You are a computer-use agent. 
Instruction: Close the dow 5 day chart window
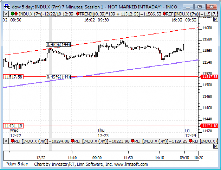211,7
